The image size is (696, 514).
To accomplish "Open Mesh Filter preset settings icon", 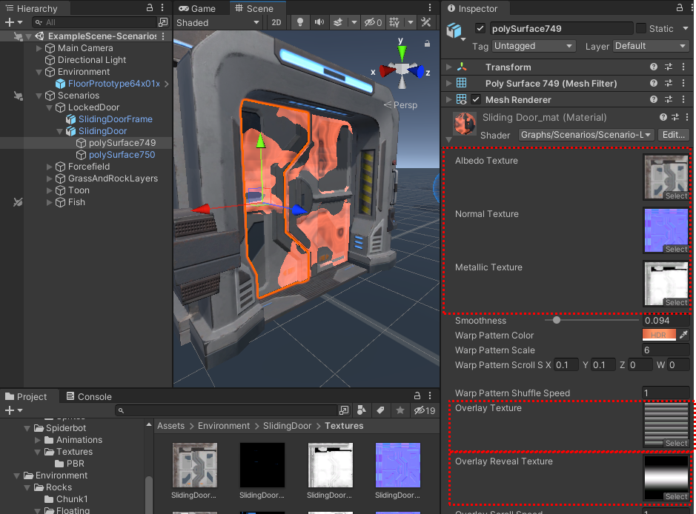I will [x=669, y=84].
